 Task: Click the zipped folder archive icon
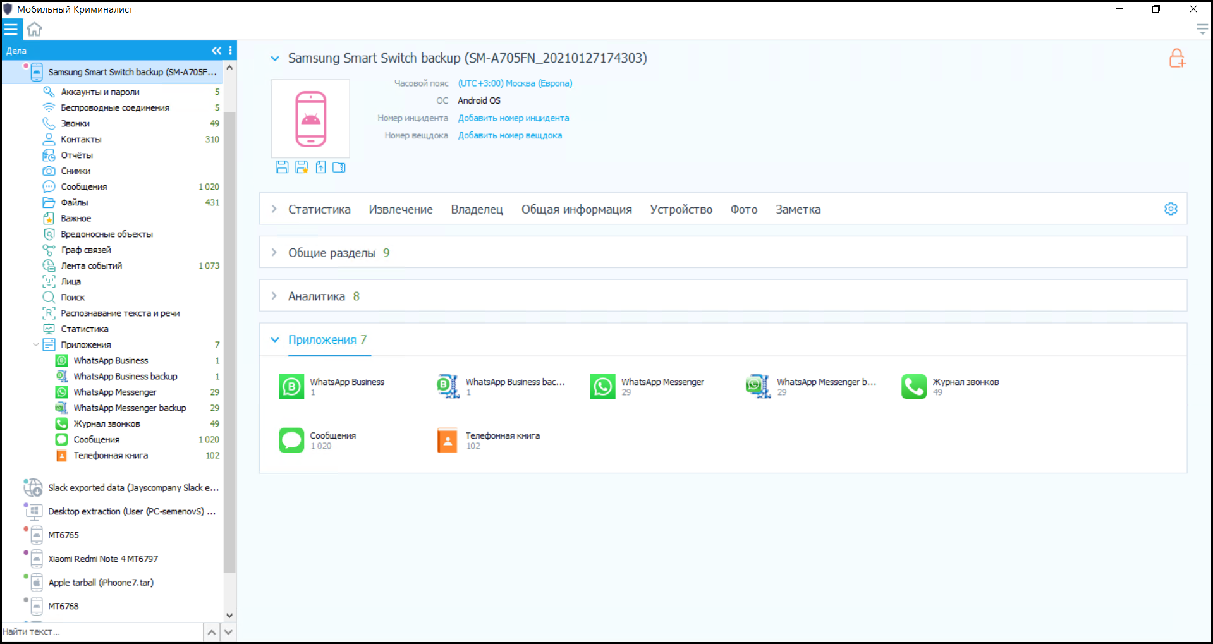point(339,167)
